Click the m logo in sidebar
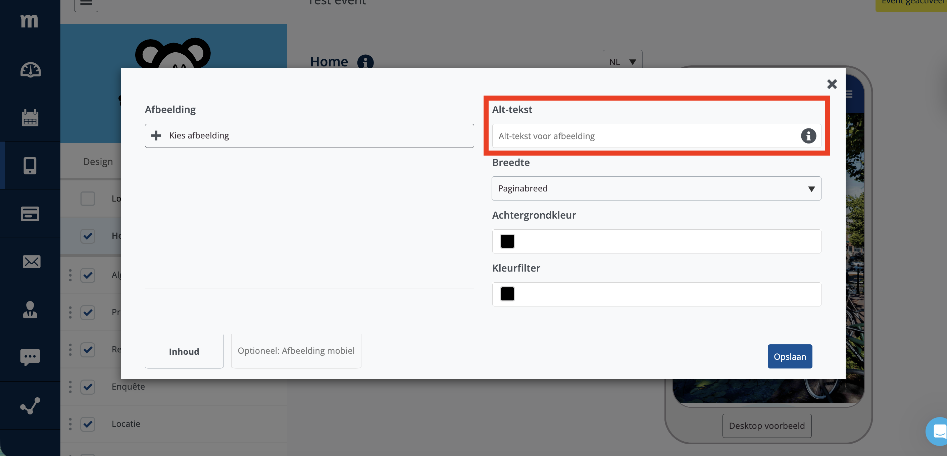Screen dimensions: 947x456 (x=30, y=20)
